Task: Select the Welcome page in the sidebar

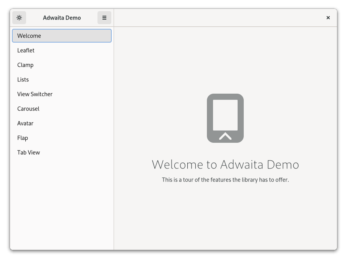Action: click(62, 36)
